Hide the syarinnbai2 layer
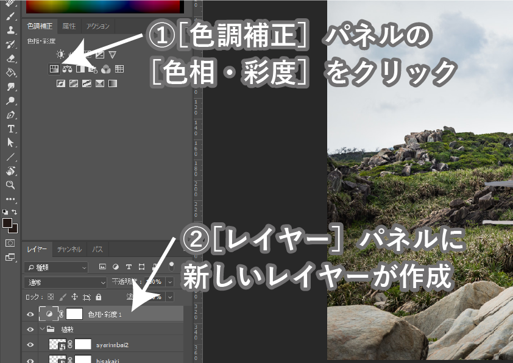 pyautogui.click(x=30, y=345)
